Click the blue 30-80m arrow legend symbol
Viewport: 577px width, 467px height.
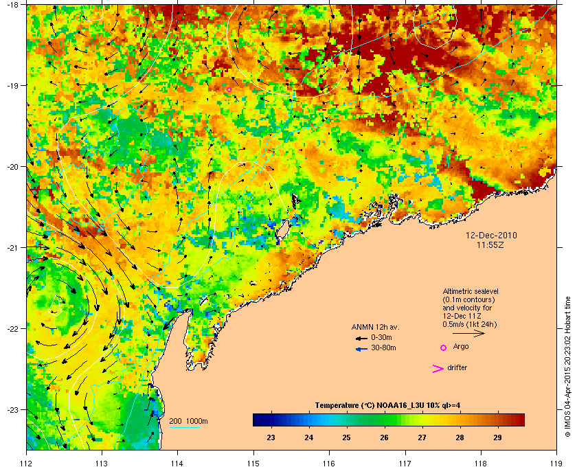click(x=361, y=349)
